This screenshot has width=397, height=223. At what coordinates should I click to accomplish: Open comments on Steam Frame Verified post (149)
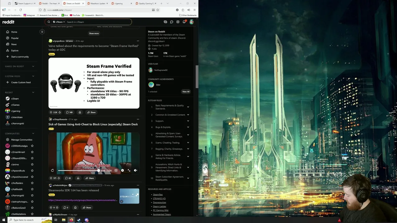pyautogui.click(x=69, y=112)
